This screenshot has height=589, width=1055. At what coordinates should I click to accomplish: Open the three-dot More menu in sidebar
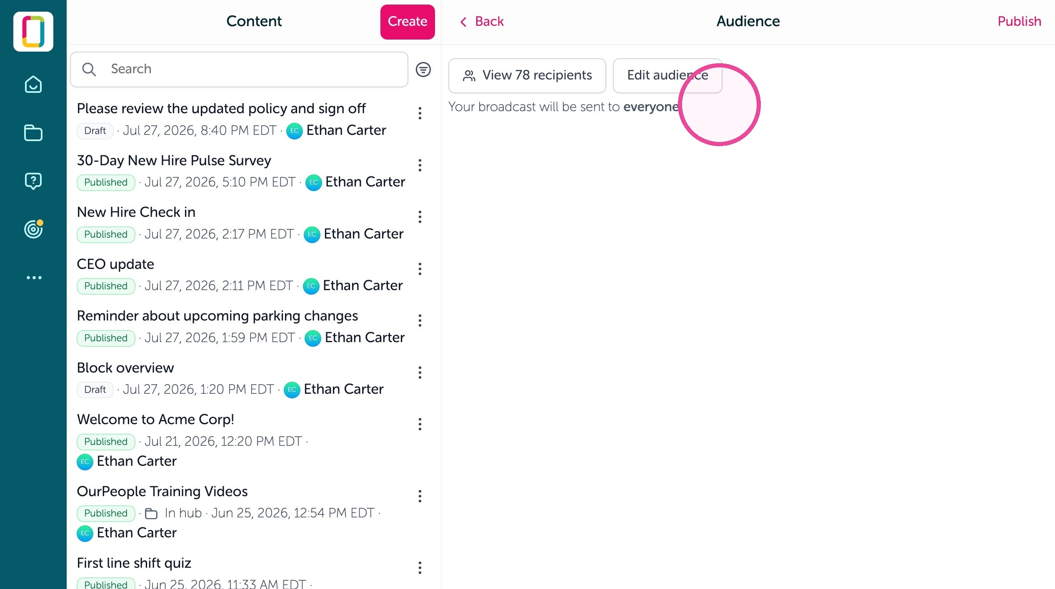tap(34, 278)
